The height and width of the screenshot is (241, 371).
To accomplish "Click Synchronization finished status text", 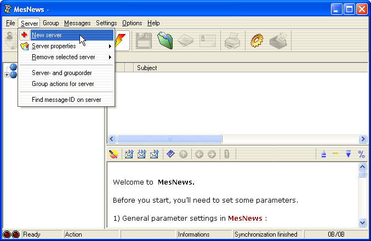I will (266, 234).
